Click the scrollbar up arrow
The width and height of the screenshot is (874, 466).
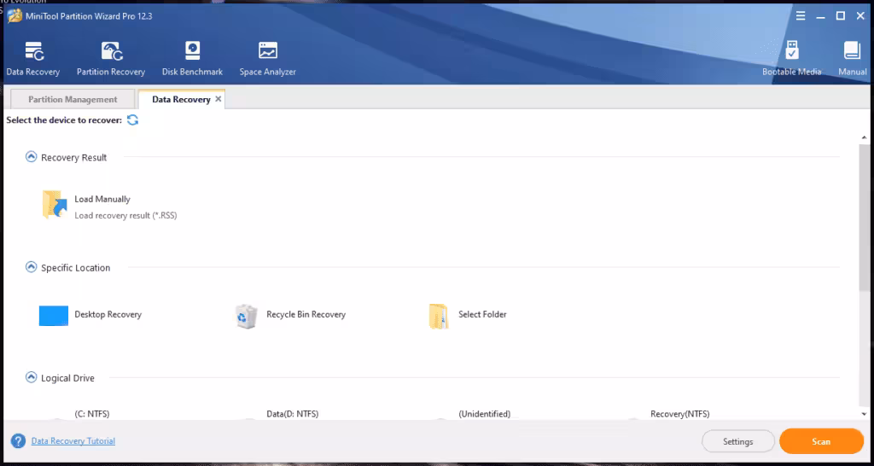[x=865, y=137]
